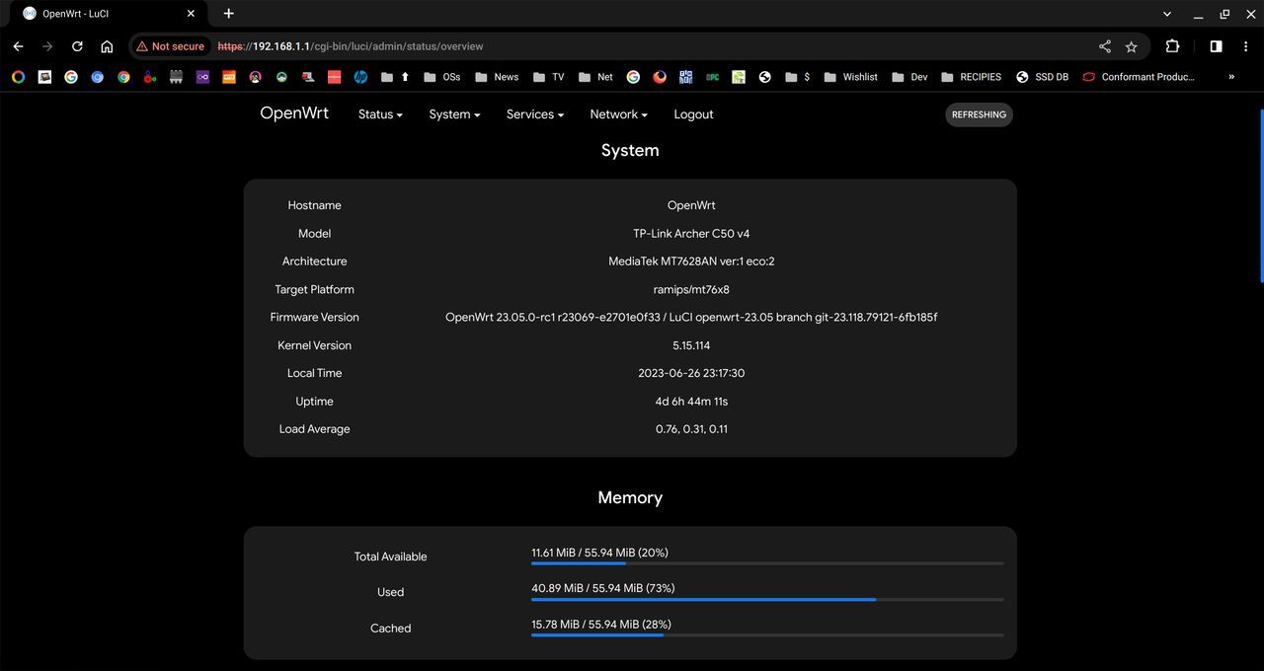Open the Network menu
Image resolution: width=1264 pixels, height=671 pixels.
pyautogui.click(x=618, y=114)
